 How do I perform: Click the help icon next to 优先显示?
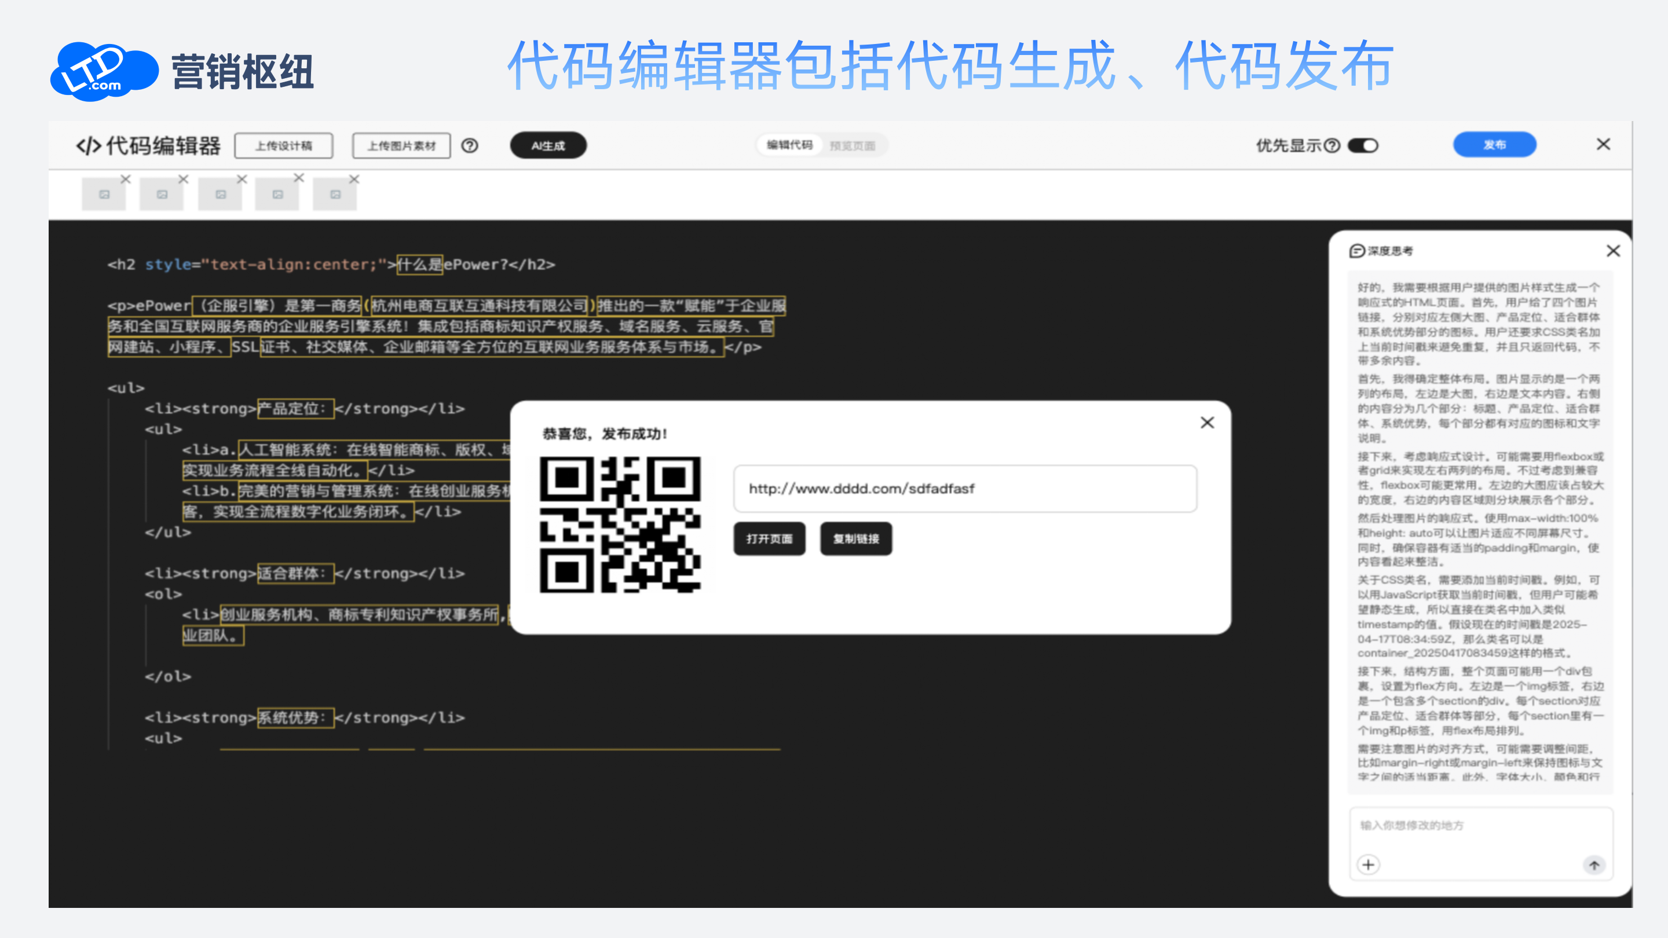1332,146
